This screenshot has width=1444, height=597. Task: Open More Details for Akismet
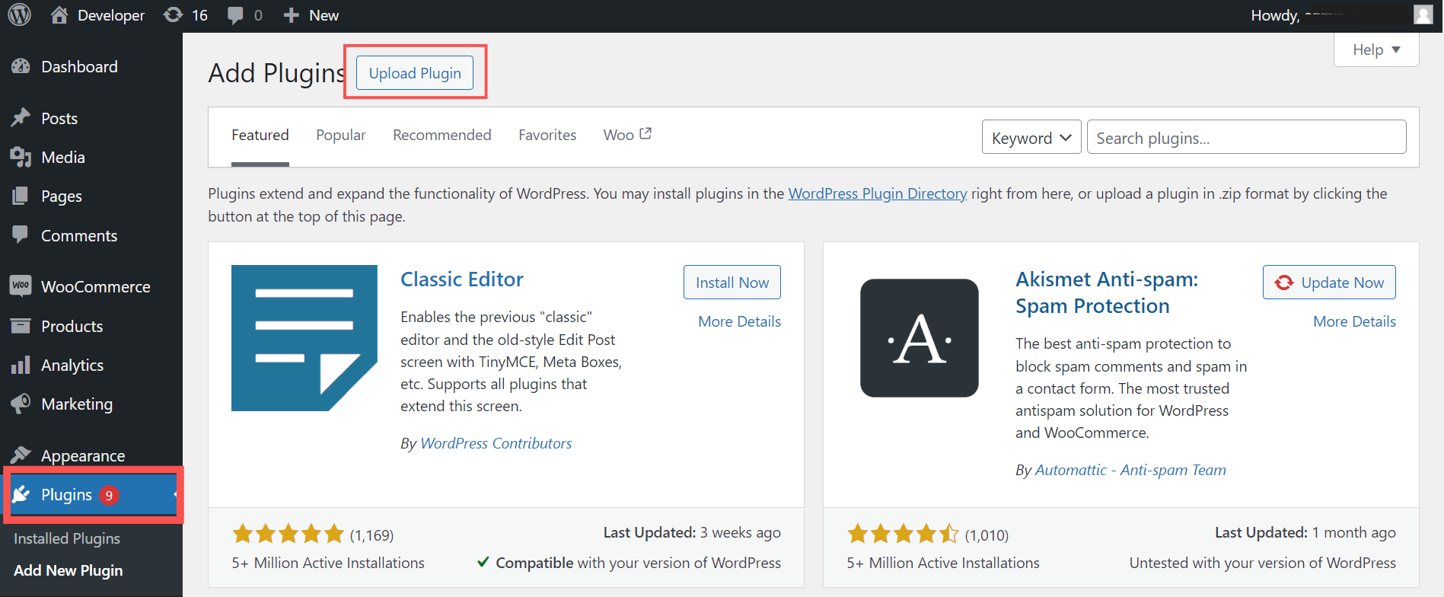[x=1355, y=321]
